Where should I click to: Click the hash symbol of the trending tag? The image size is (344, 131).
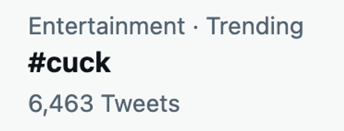click(x=37, y=63)
